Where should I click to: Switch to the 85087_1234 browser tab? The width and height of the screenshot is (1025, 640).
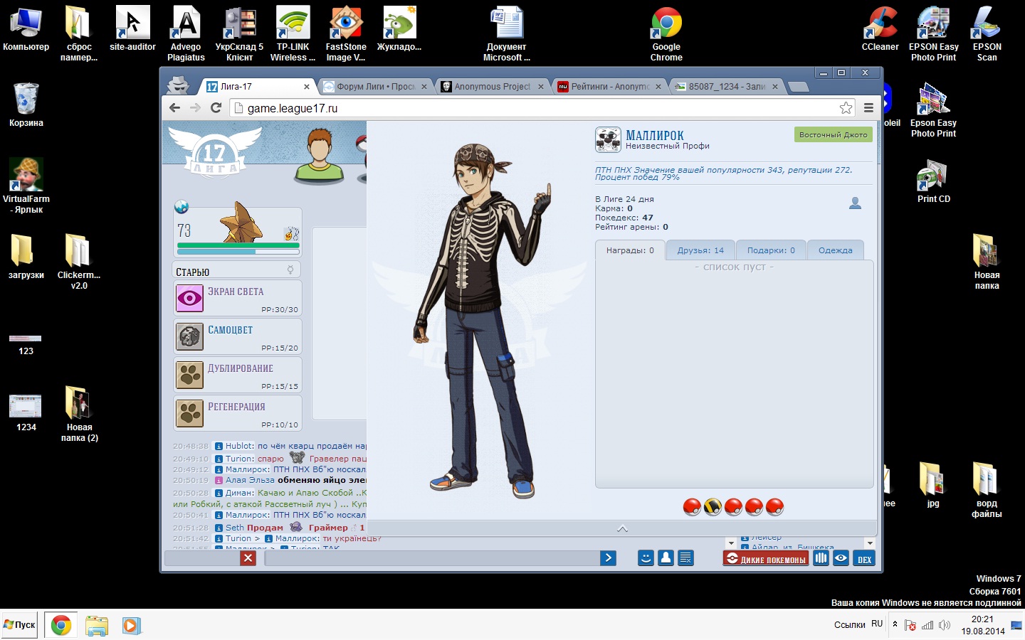(x=727, y=87)
